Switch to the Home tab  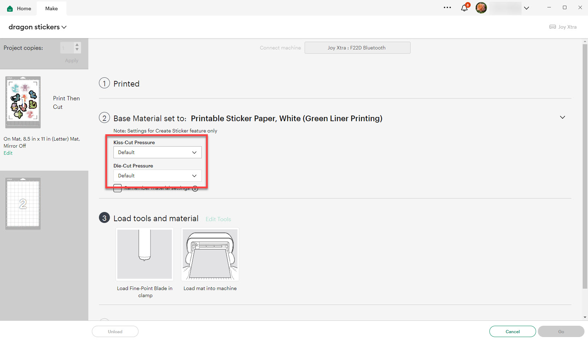point(23,8)
